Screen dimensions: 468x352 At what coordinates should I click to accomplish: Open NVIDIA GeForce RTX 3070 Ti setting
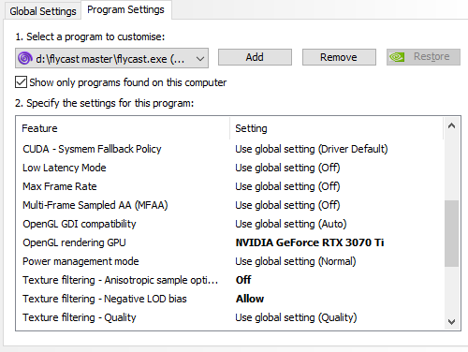pos(310,242)
